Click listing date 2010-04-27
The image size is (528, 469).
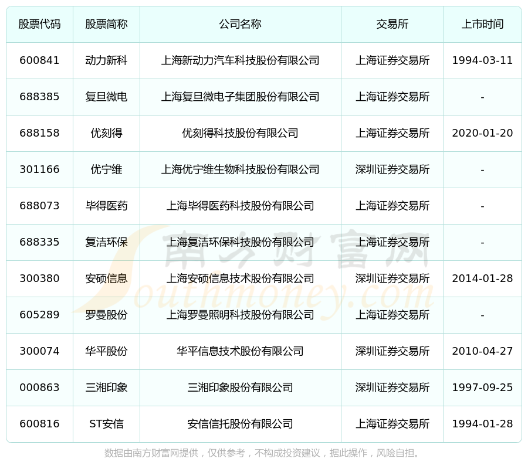coord(482,351)
